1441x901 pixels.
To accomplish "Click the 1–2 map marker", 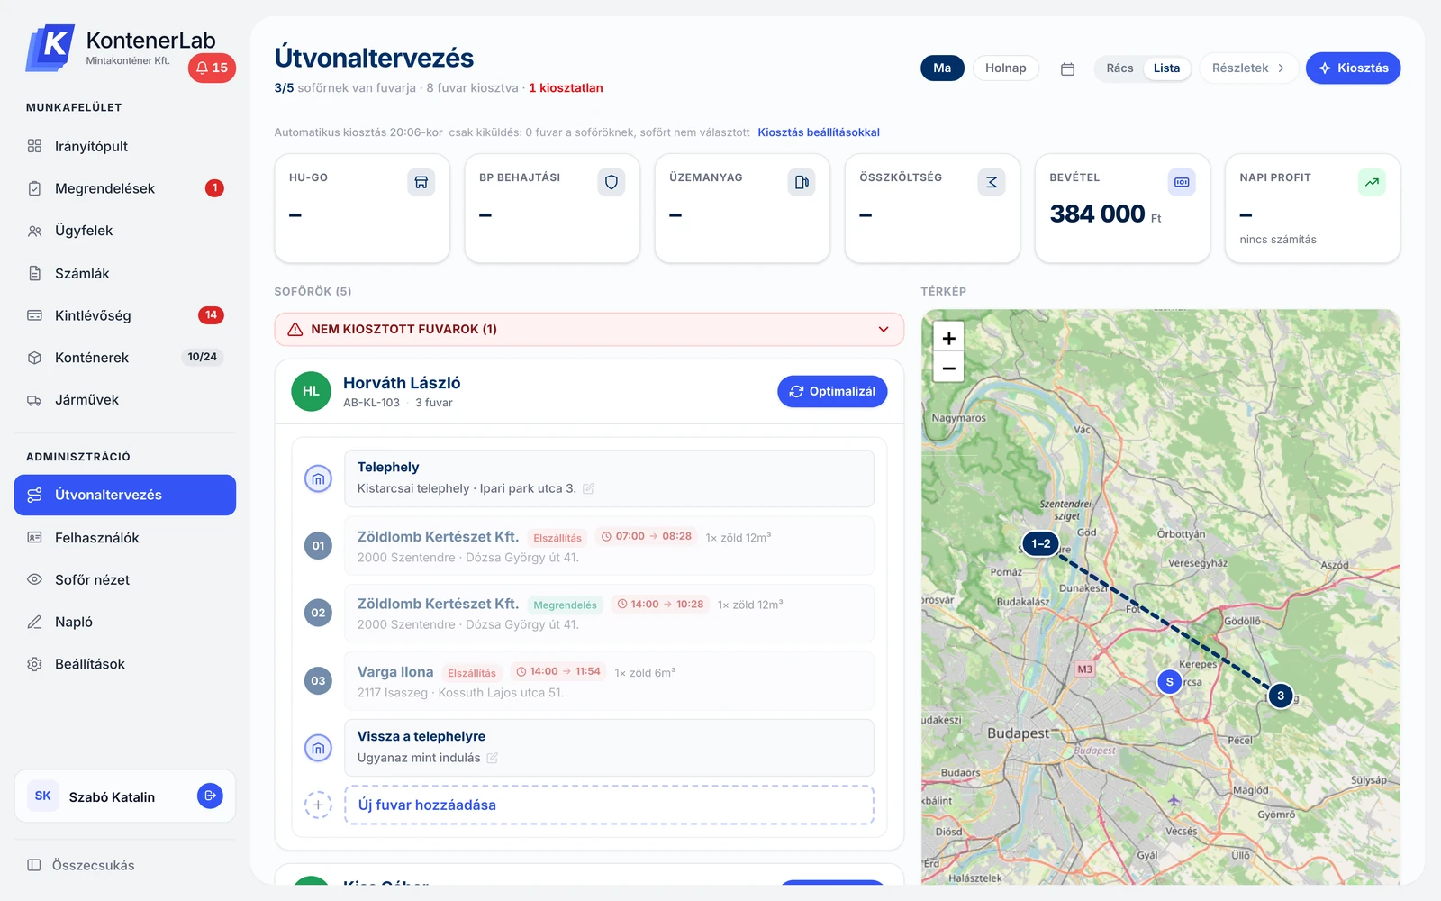I will (x=1041, y=543).
